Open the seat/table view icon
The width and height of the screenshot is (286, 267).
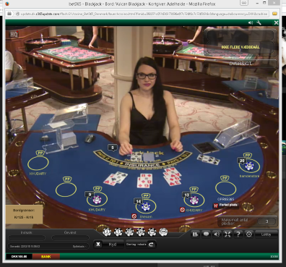click(195, 234)
